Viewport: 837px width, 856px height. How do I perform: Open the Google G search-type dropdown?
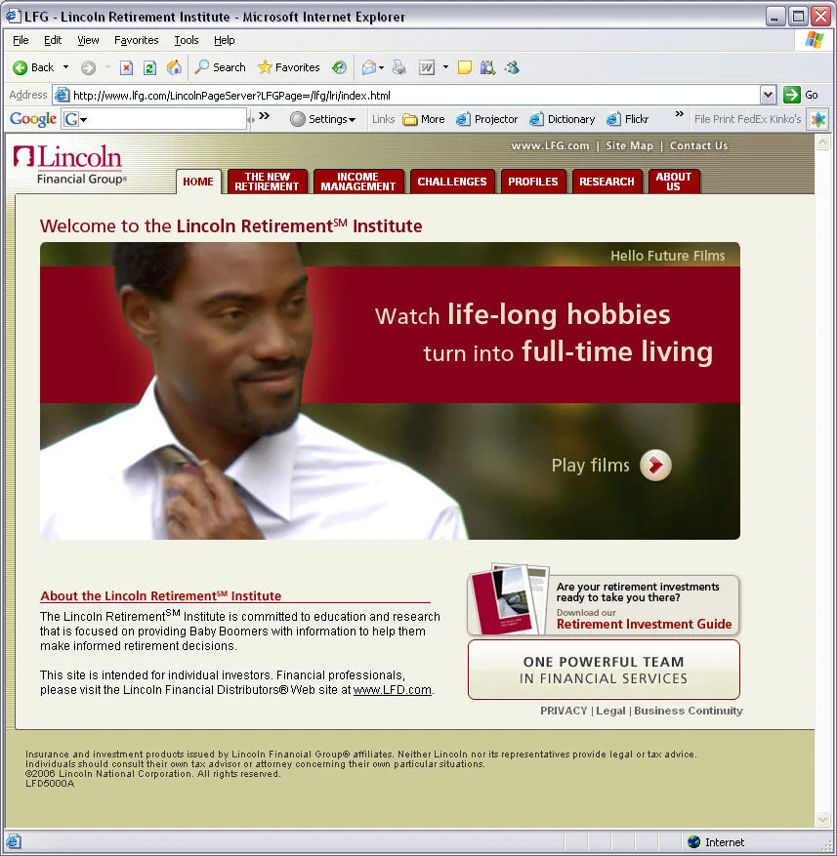point(75,118)
